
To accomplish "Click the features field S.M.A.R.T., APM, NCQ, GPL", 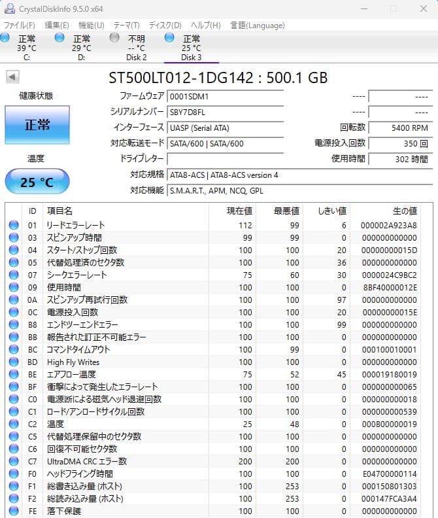I will 300,190.
